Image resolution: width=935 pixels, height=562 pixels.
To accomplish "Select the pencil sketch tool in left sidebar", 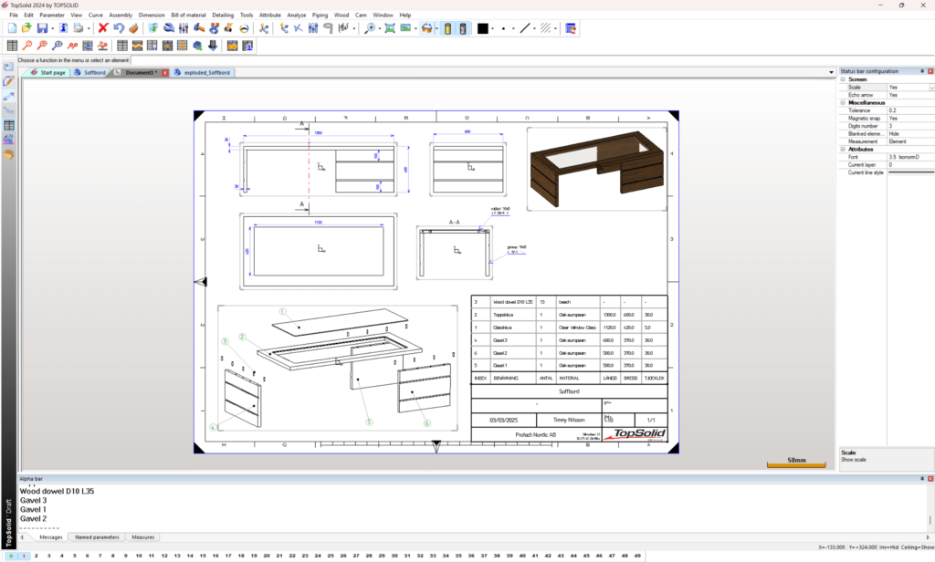I will click(x=9, y=81).
